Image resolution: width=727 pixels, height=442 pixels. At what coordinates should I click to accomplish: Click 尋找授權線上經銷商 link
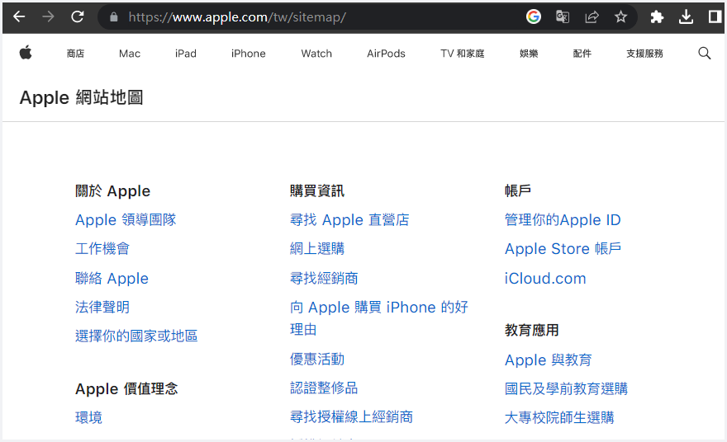[x=351, y=416]
